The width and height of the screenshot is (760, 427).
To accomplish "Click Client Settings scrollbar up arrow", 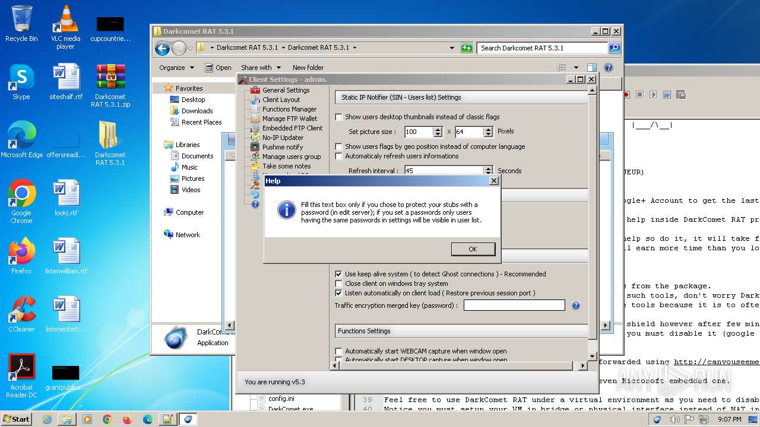I will point(592,91).
